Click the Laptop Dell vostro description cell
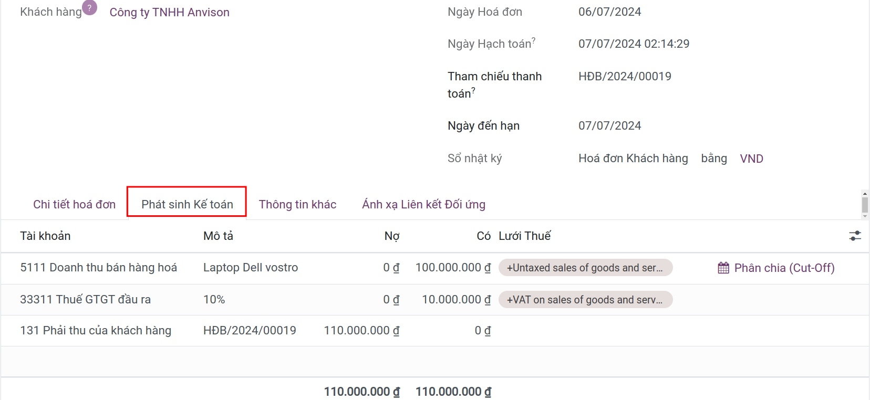Viewport: 870px width, 400px height. coord(251,268)
